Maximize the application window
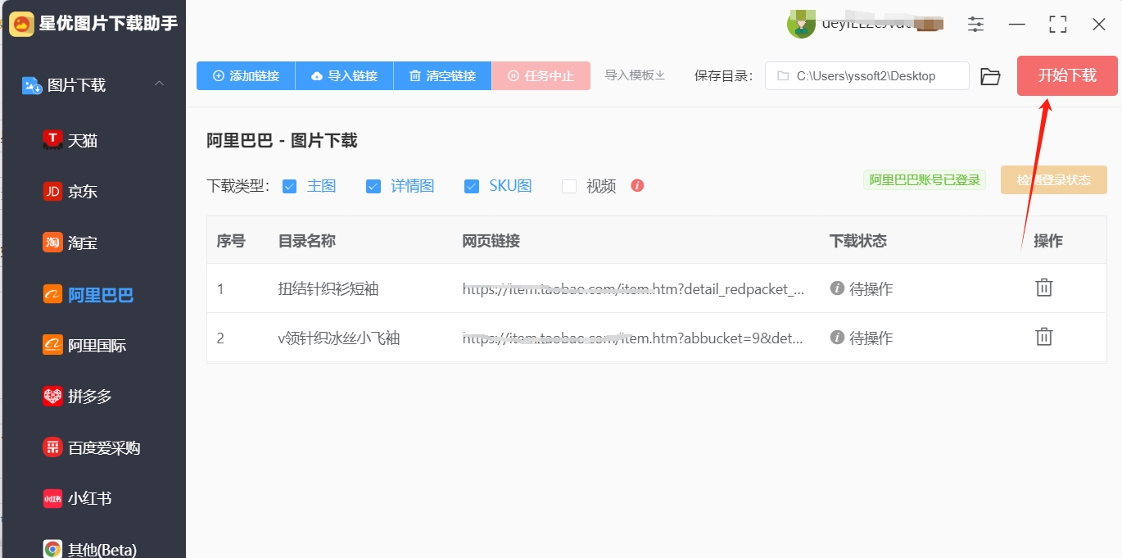The width and height of the screenshot is (1122, 558). coord(1058,25)
